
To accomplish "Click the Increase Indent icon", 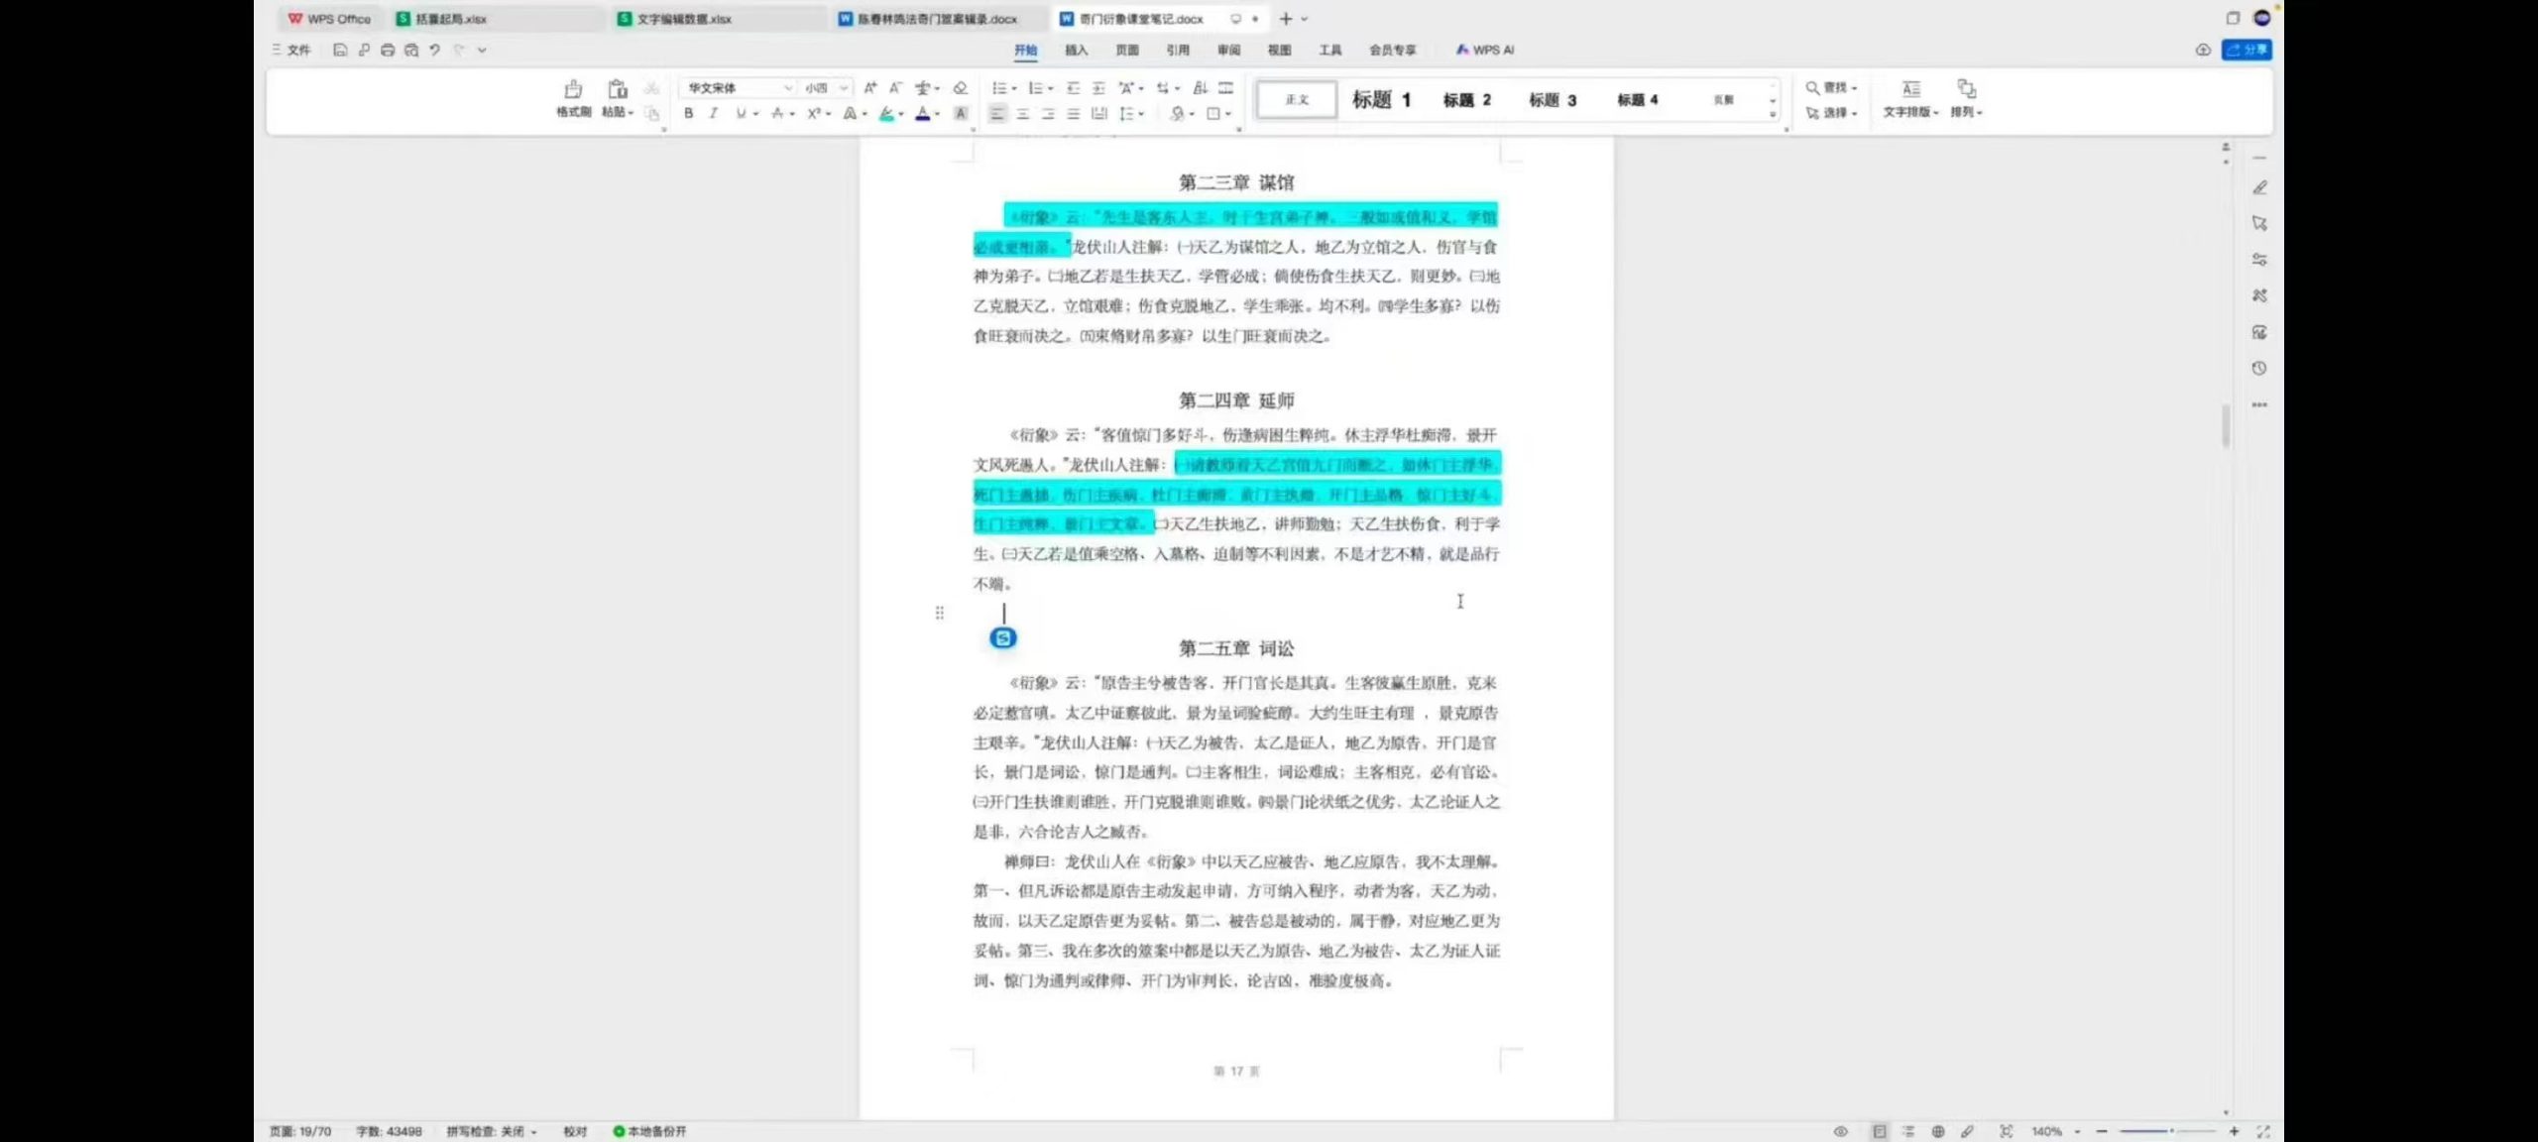I will coord(1098,88).
